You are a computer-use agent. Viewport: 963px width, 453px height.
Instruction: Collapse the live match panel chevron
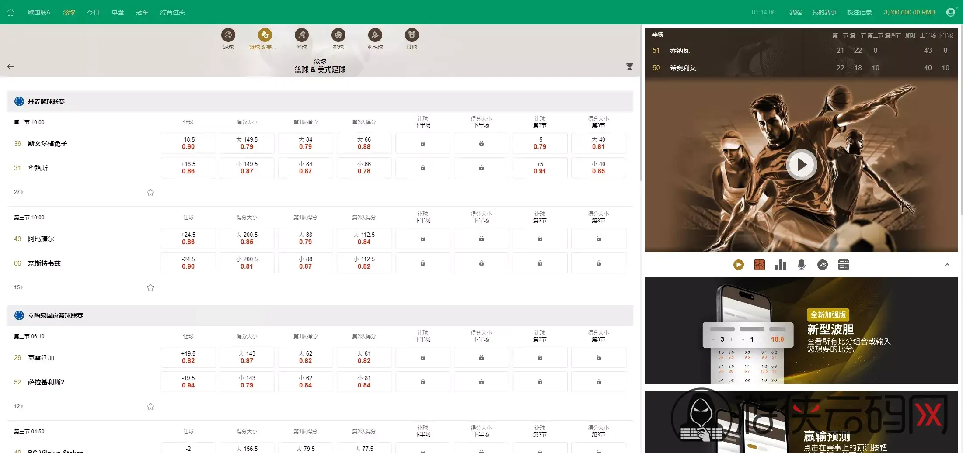pos(947,265)
